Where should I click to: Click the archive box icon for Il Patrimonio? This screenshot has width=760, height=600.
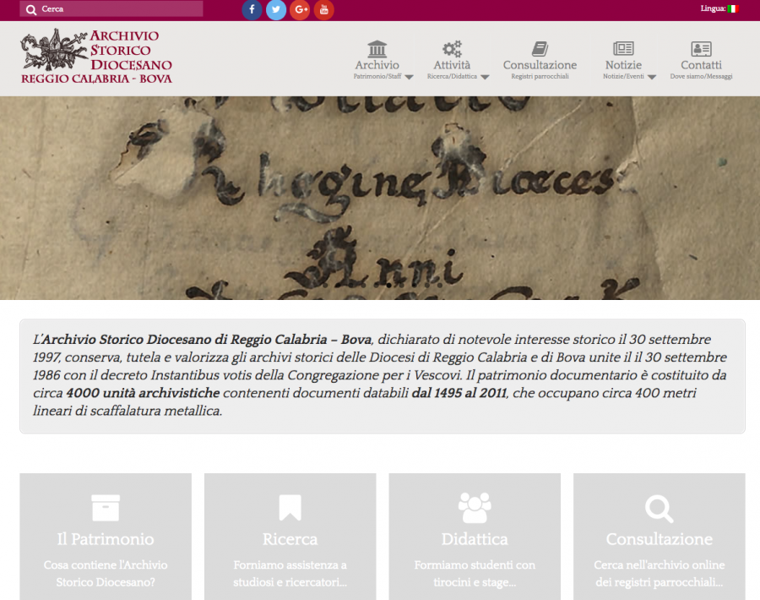pos(106,508)
